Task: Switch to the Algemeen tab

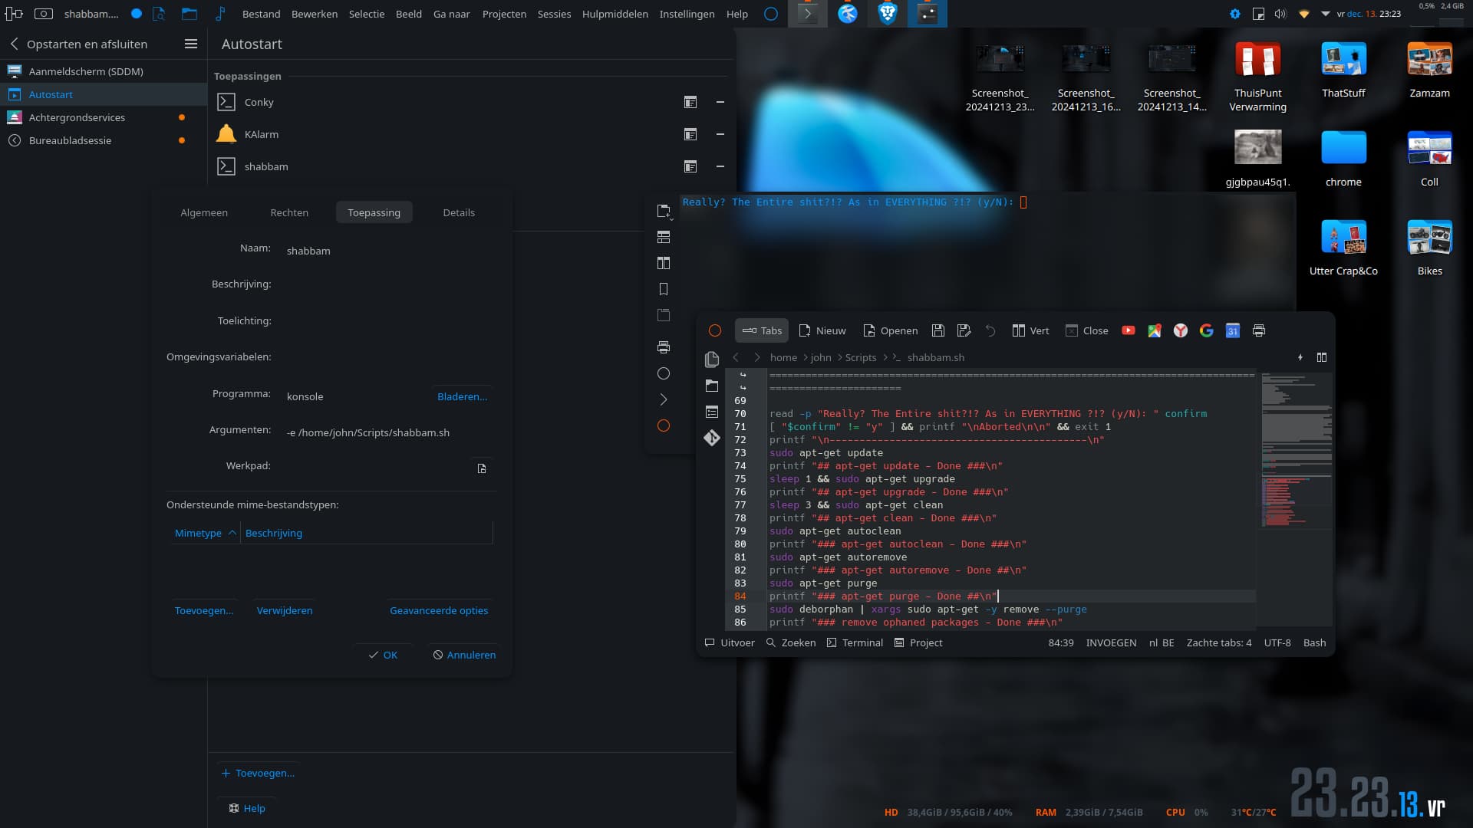Action: [204, 212]
